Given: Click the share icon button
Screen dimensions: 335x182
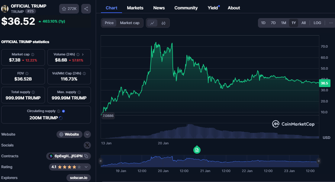Looking at the screenshot, I should [86, 9].
